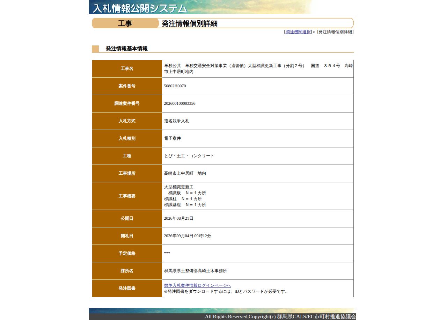
Task: Select the 工事概要 header cell
Action: [127, 196]
